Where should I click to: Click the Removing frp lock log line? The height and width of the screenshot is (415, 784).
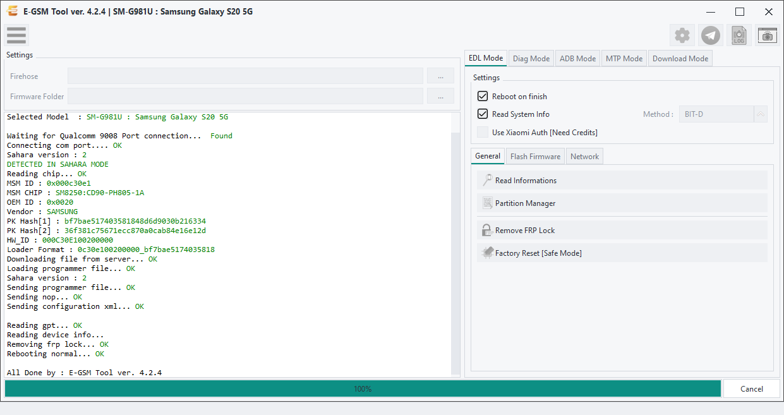[x=57, y=344]
